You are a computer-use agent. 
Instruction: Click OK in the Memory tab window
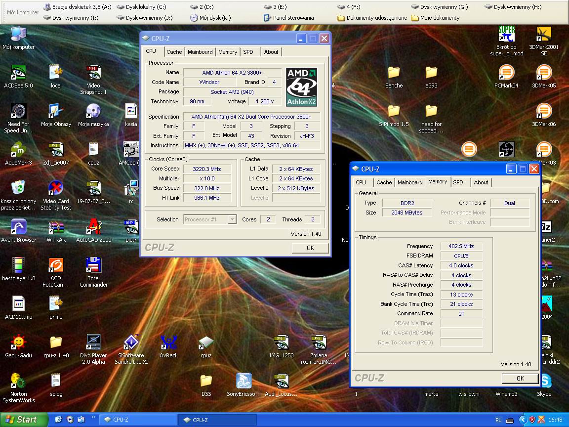point(520,379)
